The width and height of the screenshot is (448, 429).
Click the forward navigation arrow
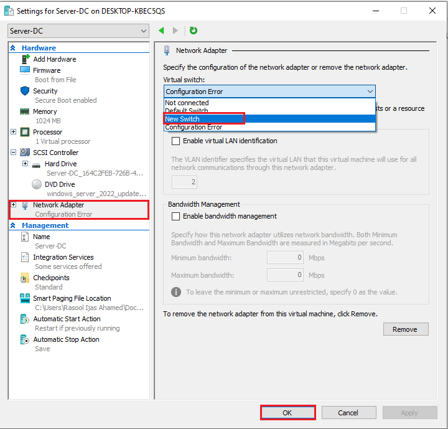[x=175, y=31]
